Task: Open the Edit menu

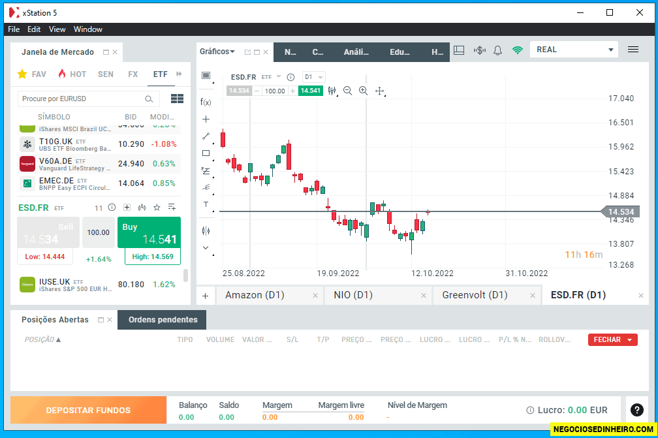Action: click(x=34, y=29)
